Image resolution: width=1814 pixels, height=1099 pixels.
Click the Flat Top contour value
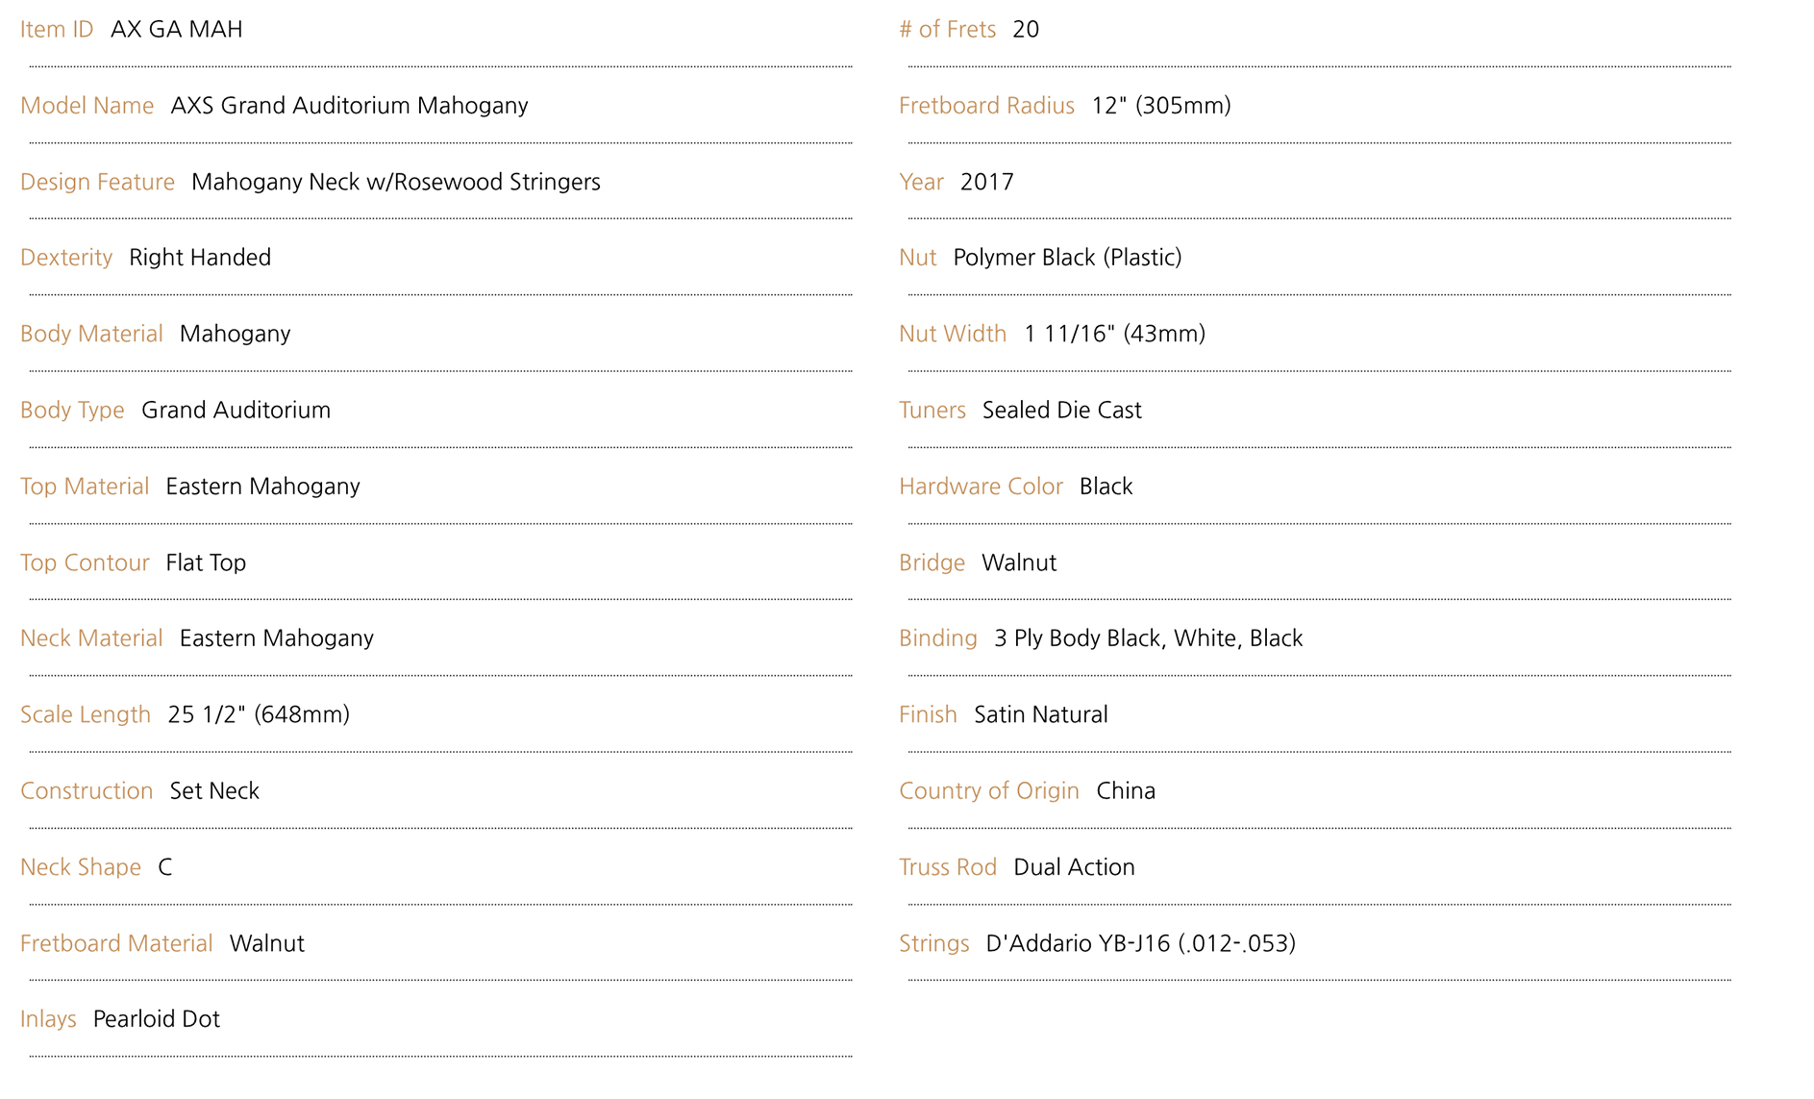[206, 562]
